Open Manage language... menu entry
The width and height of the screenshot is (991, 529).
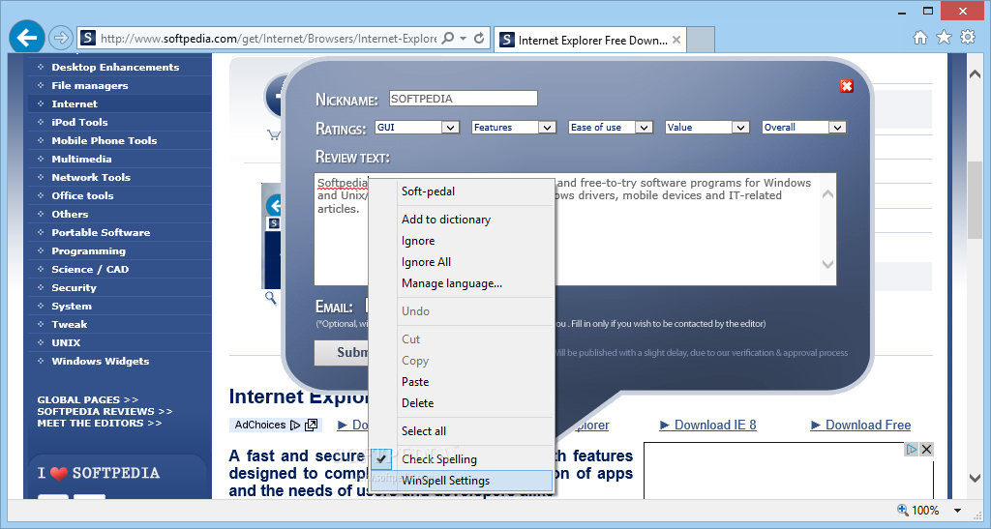[462, 283]
